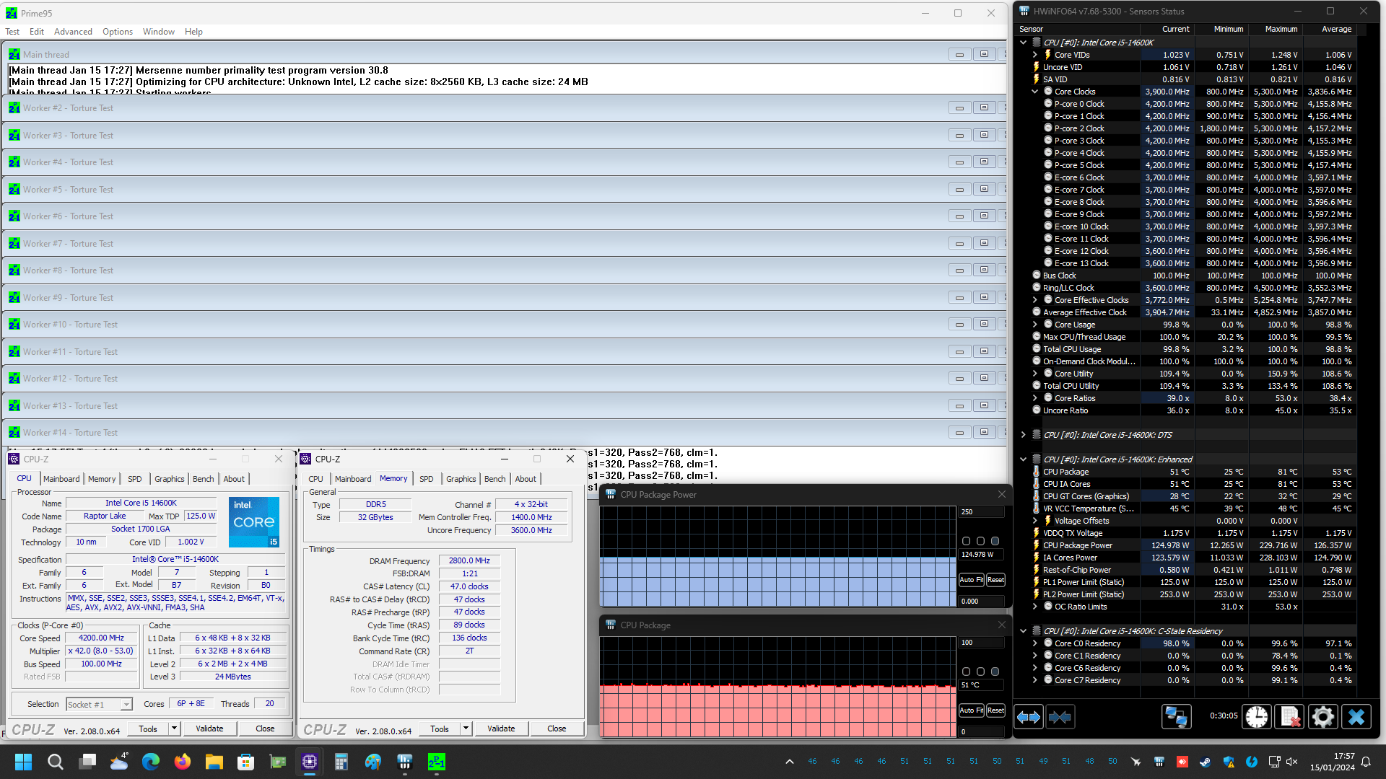
Task: Click Reset in the CPU Package temperature graph
Action: pyautogui.click(x=995, y=710)
